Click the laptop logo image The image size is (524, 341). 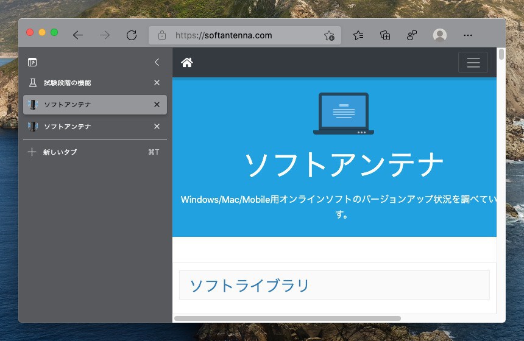coord(344,113)
